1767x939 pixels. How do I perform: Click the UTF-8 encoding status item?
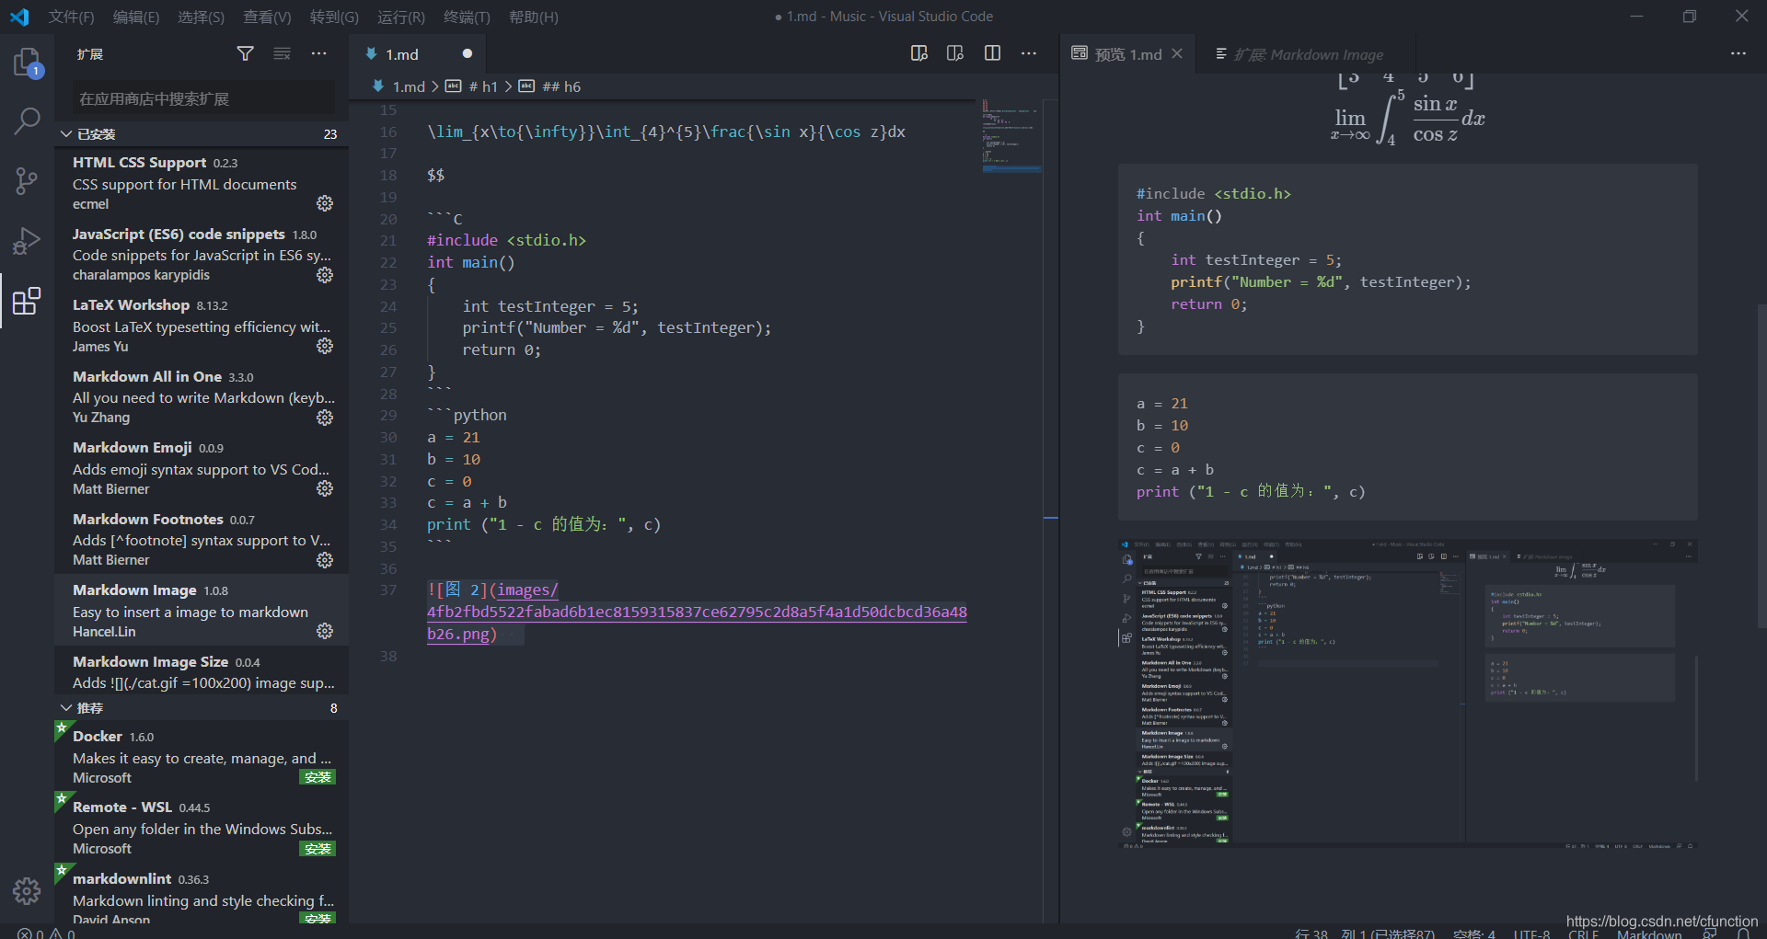(1532, 933)
